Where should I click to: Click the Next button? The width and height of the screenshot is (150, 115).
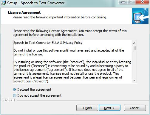click(109, 108)
